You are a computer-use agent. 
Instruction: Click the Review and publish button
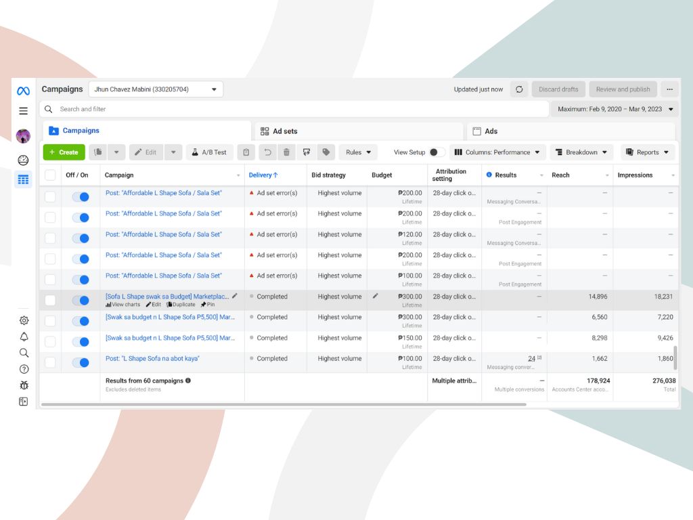point(623,89)
